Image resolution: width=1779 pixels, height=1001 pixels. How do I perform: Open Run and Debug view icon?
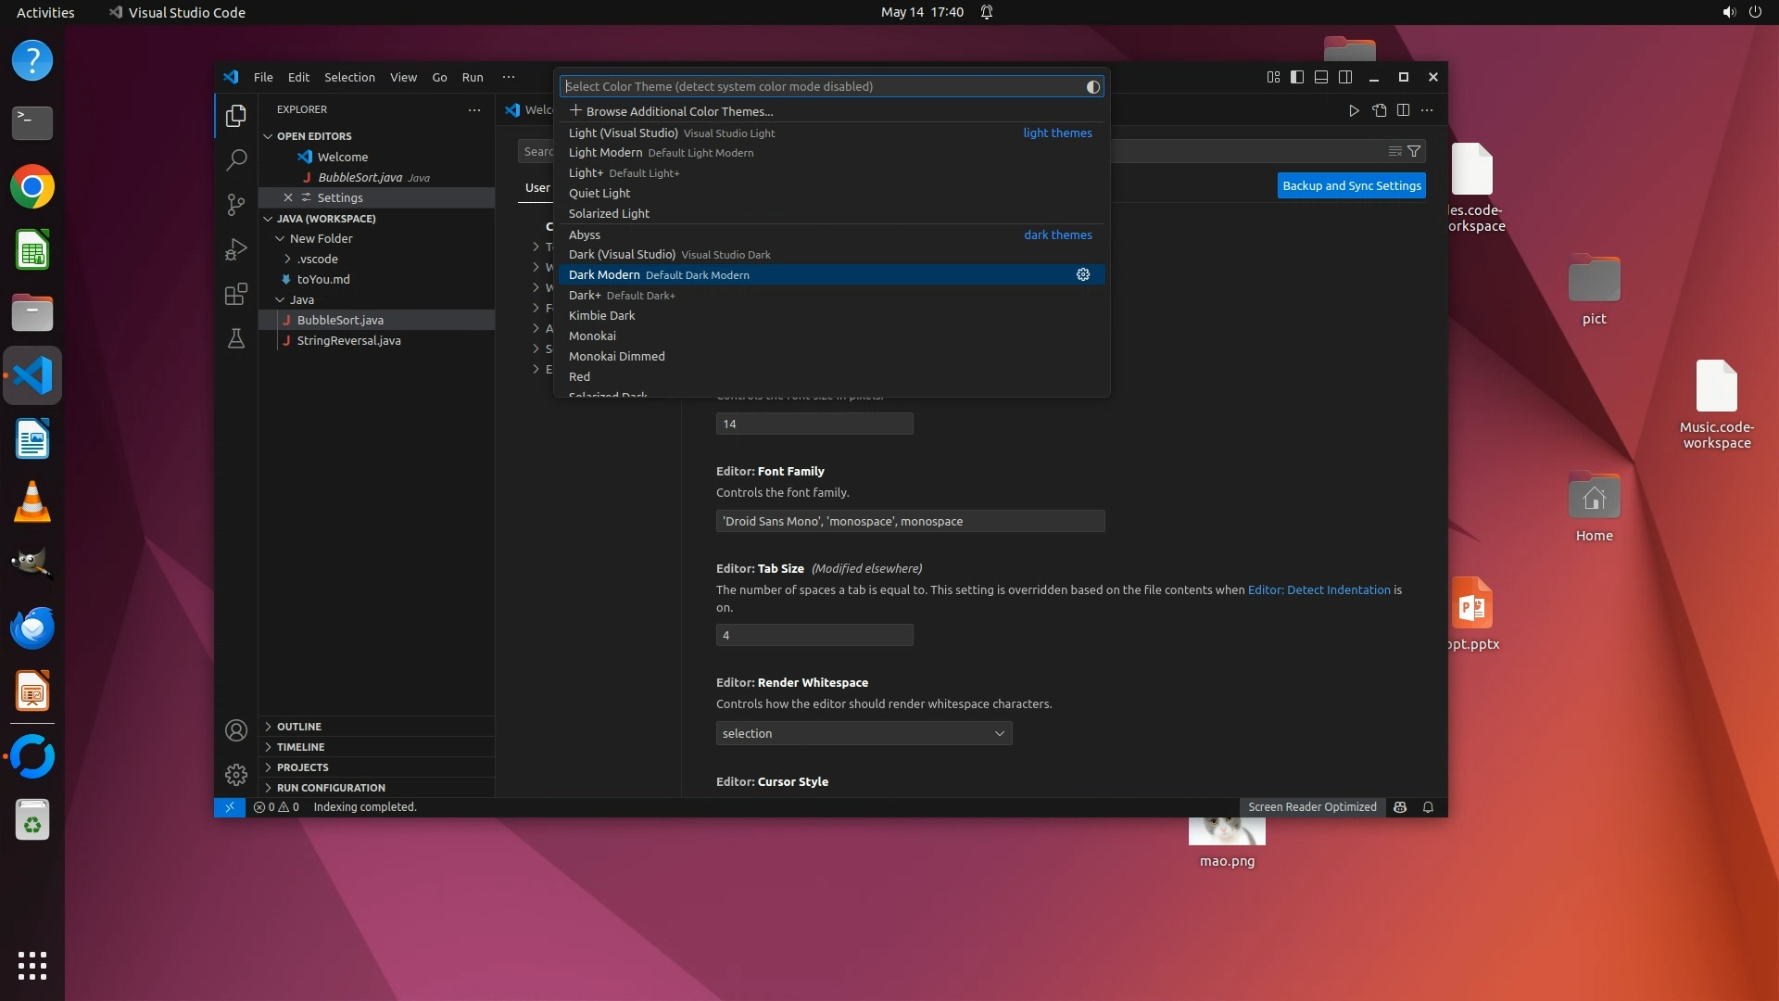point(236,249)
